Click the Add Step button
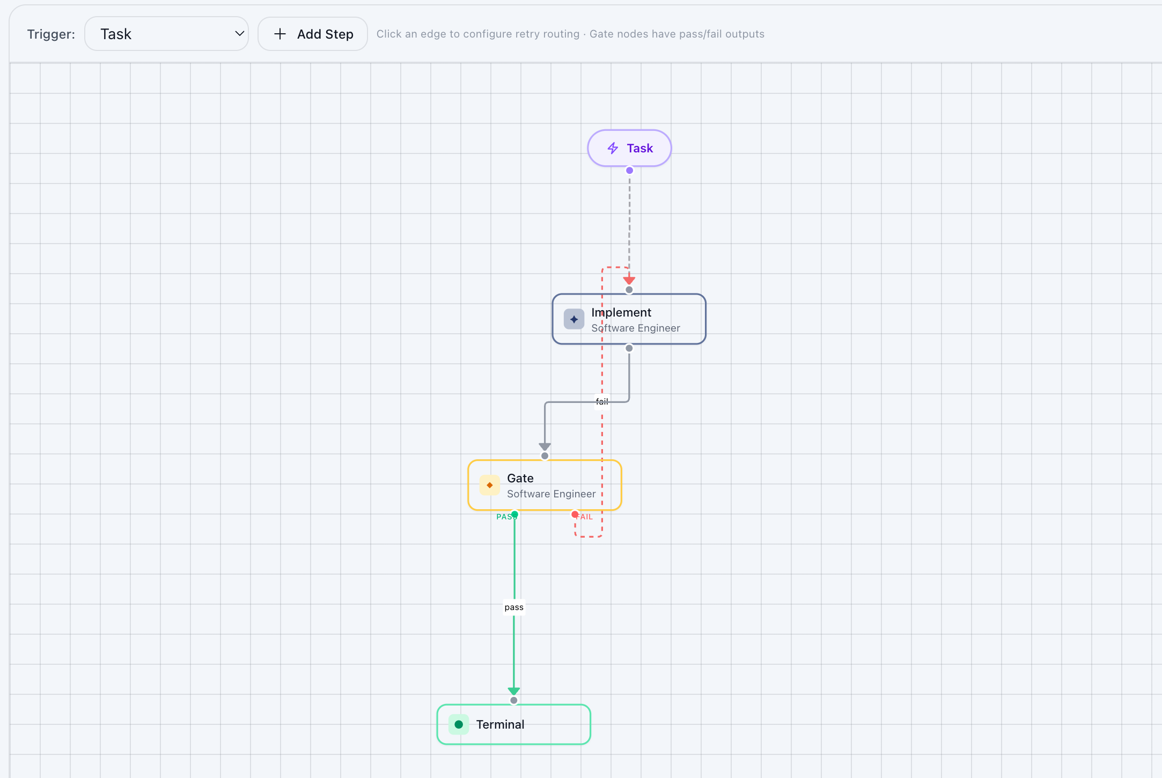This screenshot has height=778, width=1162. (313, 34)
